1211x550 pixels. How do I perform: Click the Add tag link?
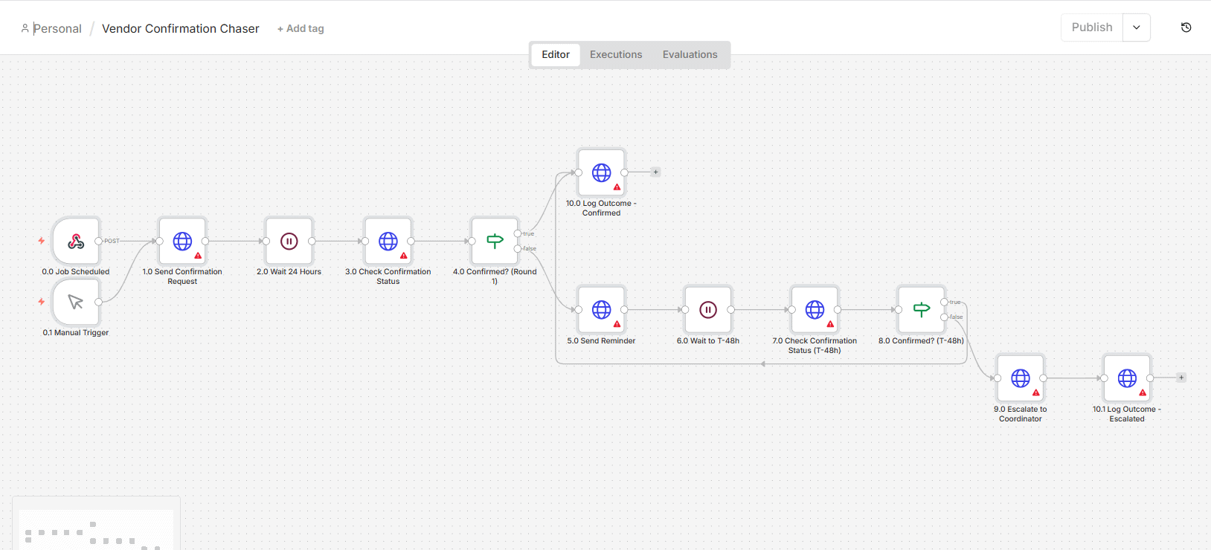point(301,28)
